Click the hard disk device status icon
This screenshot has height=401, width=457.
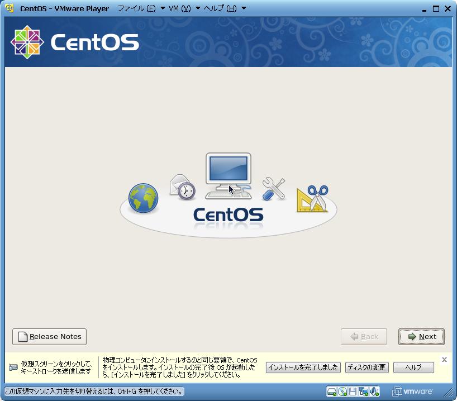point(332,391)
